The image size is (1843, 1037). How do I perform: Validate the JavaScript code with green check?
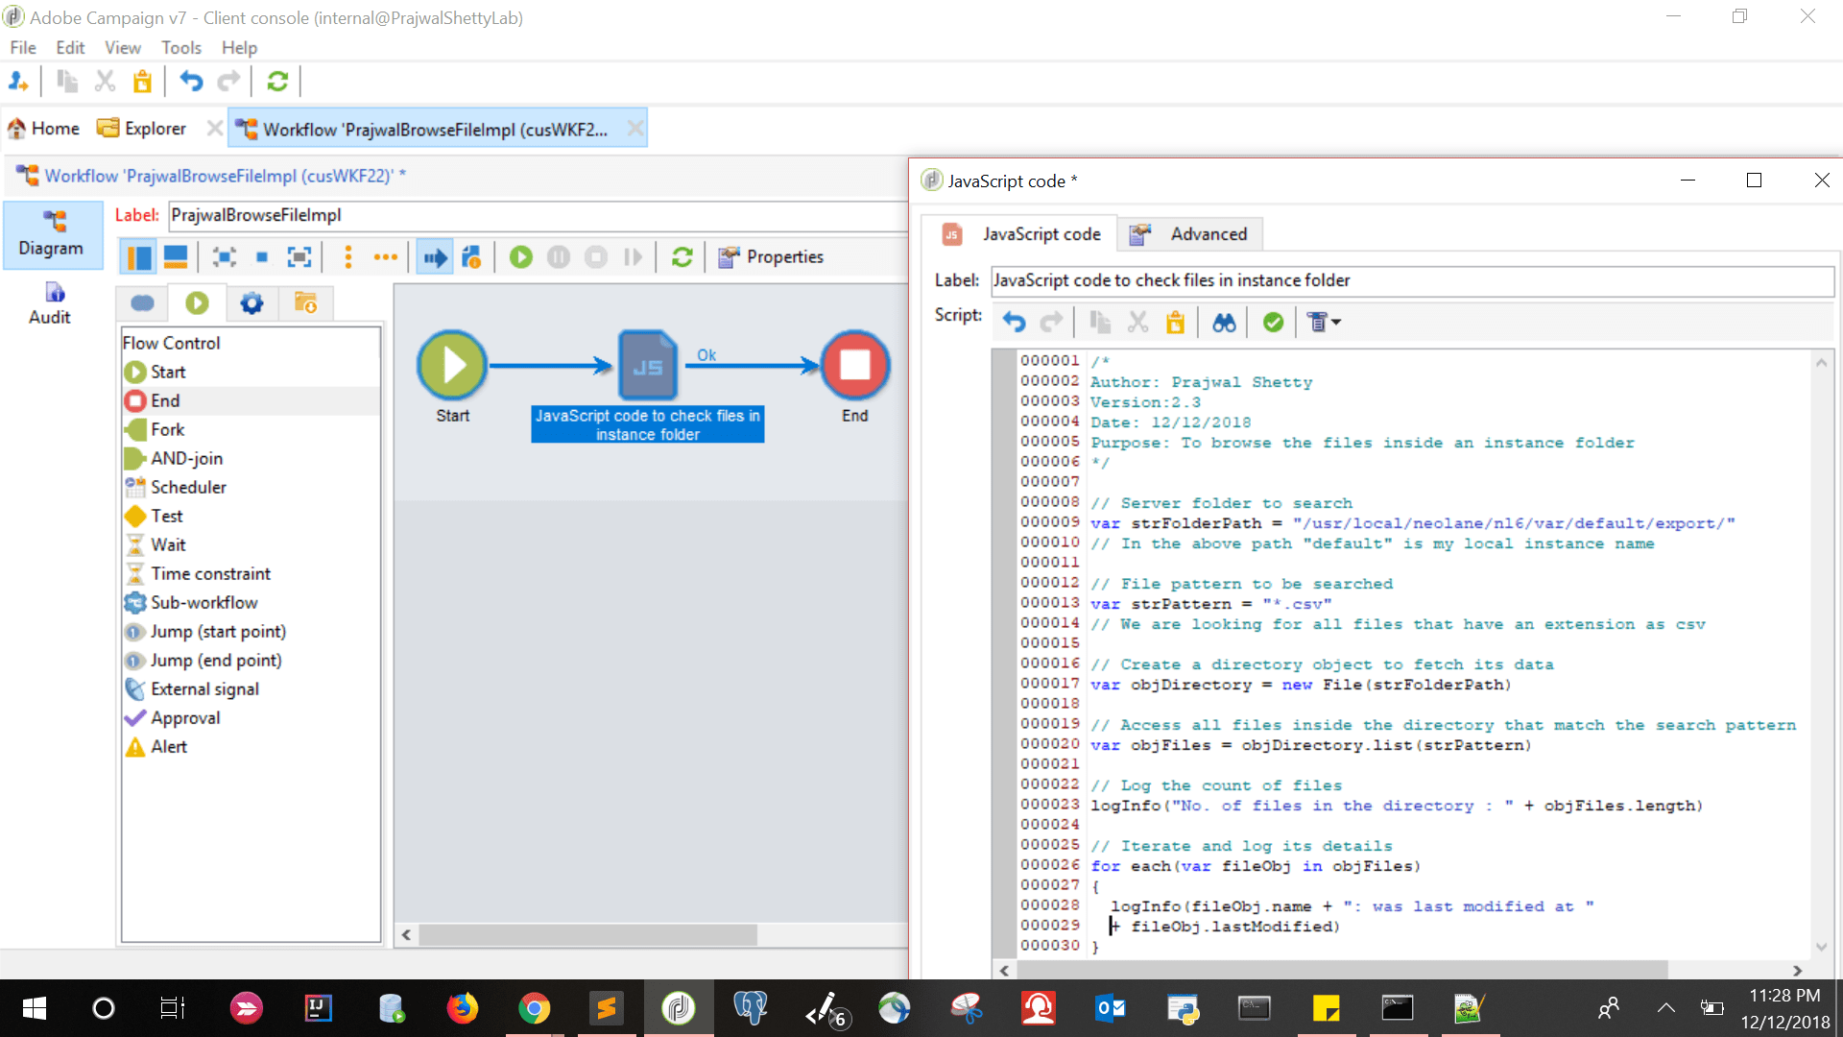click(1274, 322)
